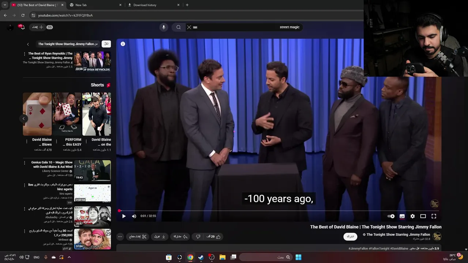Mute the video with the speaker icon
Viewport: 468px width, 263px height.
(x=134, y=216)
